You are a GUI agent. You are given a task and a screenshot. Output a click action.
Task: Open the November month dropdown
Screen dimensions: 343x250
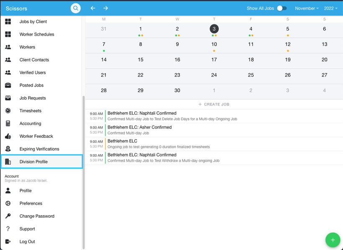coord(307,8)
